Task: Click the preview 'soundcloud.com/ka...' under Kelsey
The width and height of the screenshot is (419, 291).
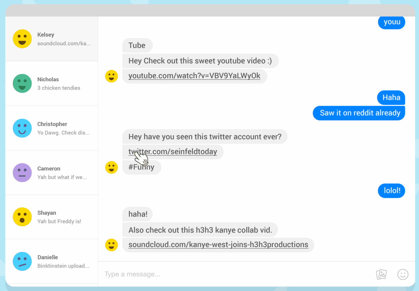Action: point(64,43)
